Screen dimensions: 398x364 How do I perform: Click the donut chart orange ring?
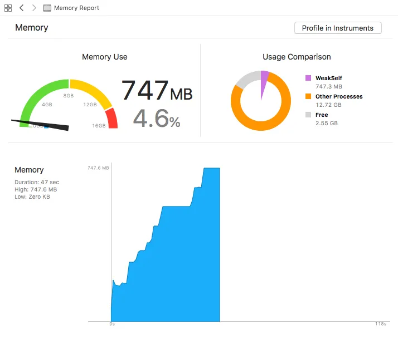[x=261, y=126]
